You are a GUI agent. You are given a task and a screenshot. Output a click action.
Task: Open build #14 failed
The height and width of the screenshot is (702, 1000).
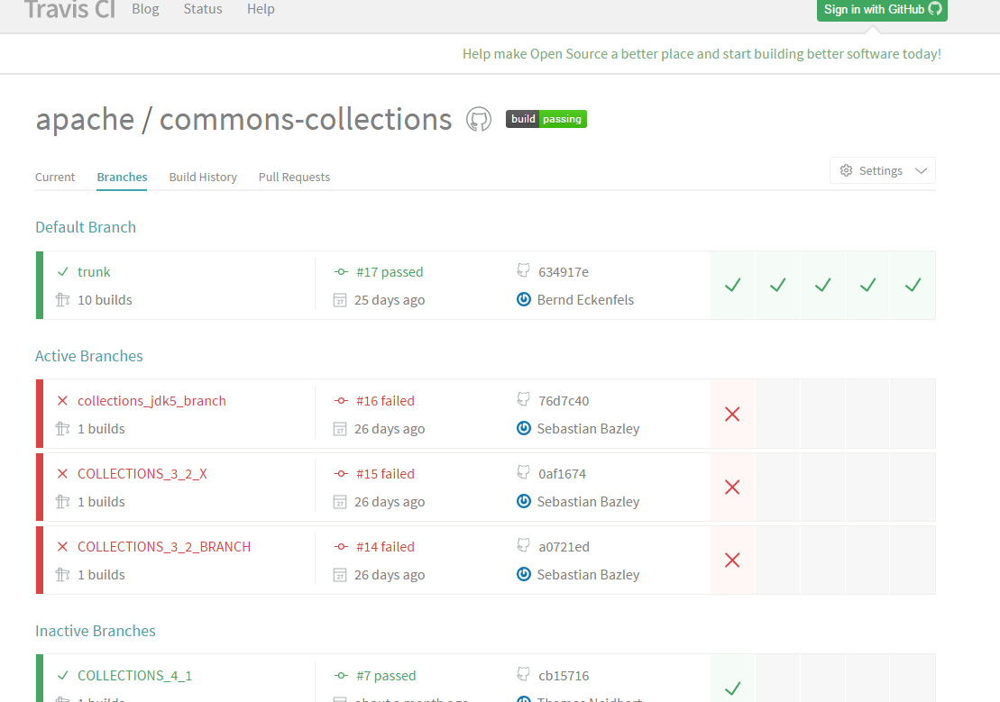point(385,546)
